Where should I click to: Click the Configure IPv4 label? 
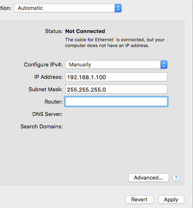point(43,65)
